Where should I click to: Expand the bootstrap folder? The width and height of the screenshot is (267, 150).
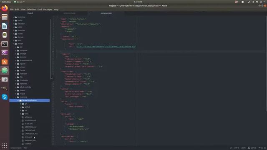(x=13, y=17)
